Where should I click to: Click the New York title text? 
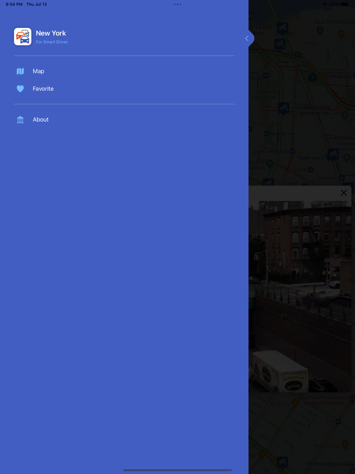click(x=51, y=33)
